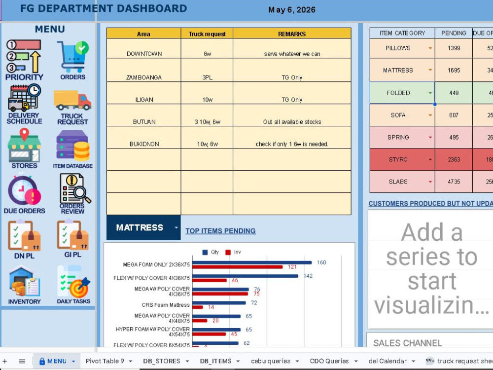Click the red Inv legend swatch
The height and width of the screenshot is (370, 493).
pos(228,252)
